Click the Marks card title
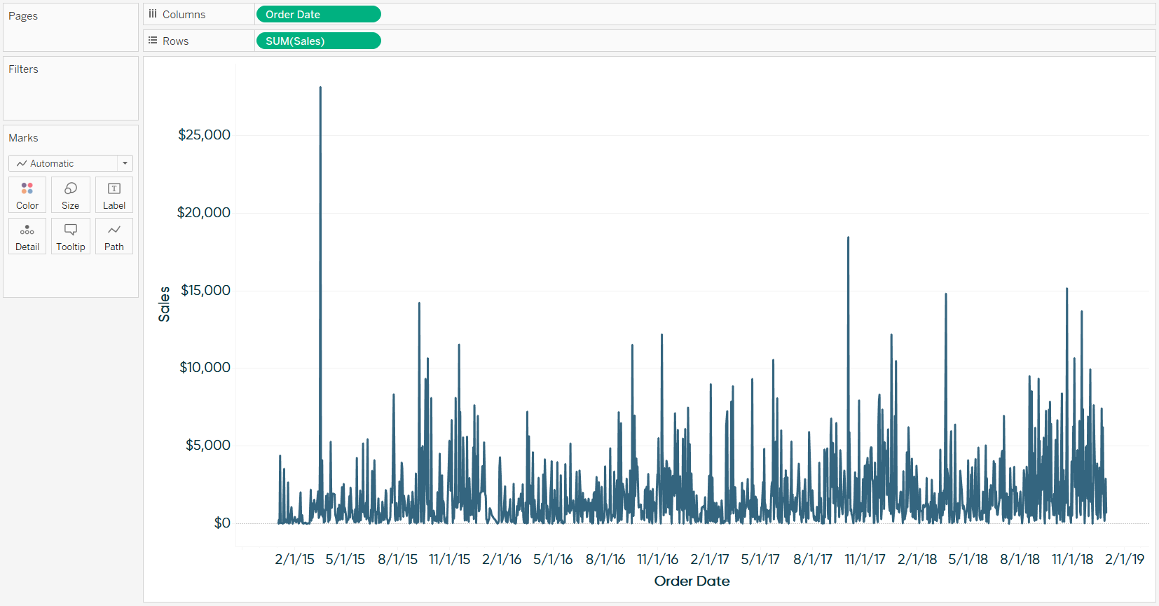The height and width of the screenshot is (606, 1159). 23,138
